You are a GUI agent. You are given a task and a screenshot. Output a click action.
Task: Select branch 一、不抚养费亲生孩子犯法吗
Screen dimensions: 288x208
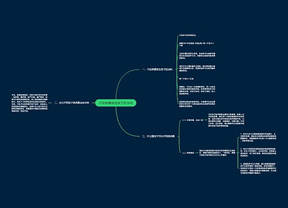click(157, 69)
